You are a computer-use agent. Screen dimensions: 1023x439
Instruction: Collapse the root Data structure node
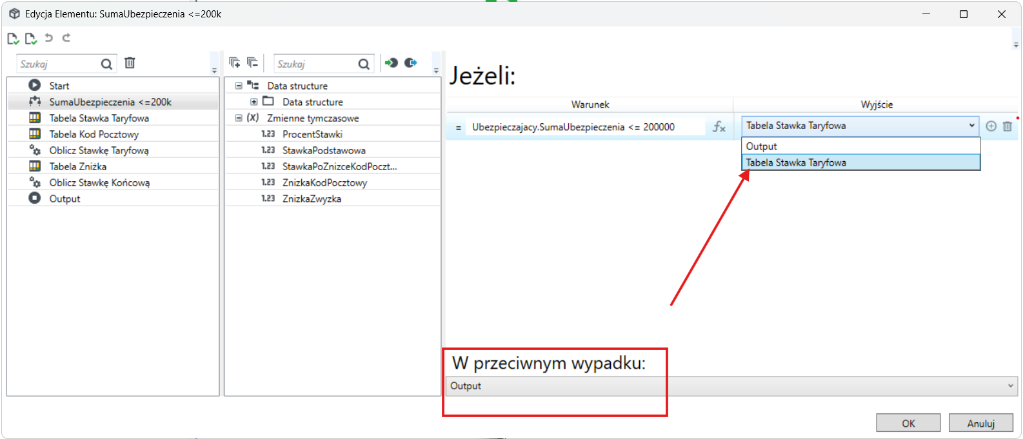pyautogui.click(x=239, y=86)
